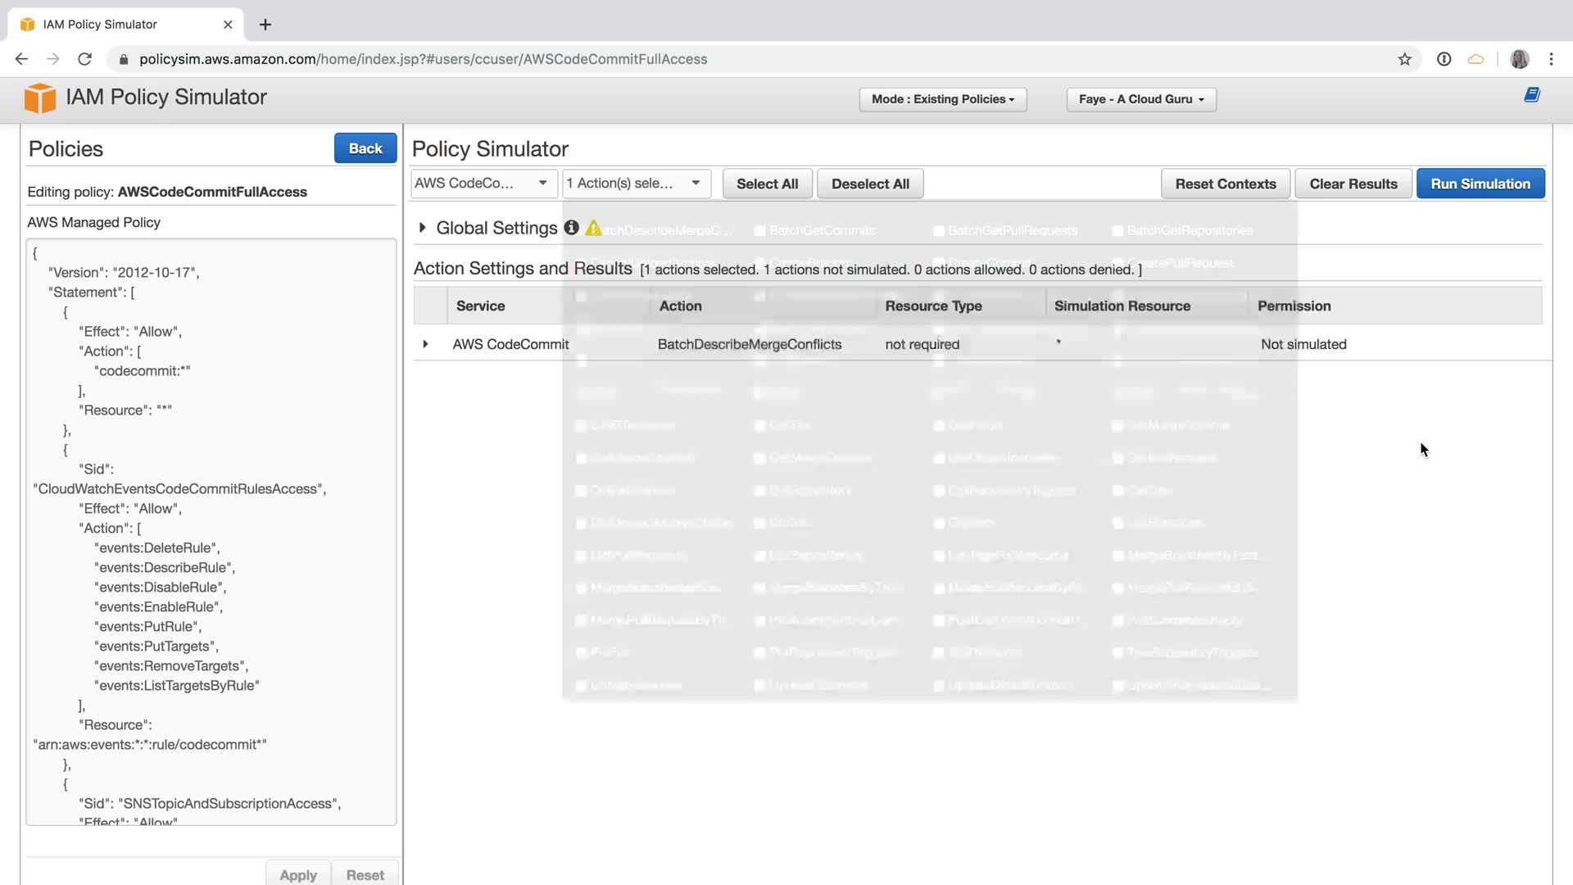Click the browser back arrow
This screenshot has height=885, width=1573.
click(x=22, y=59)
